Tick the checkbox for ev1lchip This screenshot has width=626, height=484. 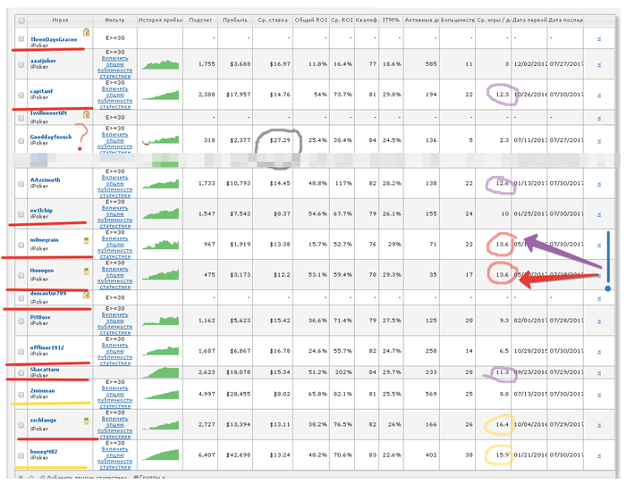tap(21, 214)
